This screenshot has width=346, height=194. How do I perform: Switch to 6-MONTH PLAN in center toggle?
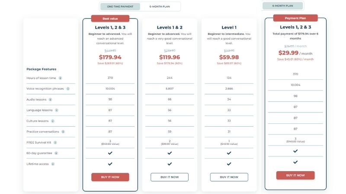pos(160,6)
